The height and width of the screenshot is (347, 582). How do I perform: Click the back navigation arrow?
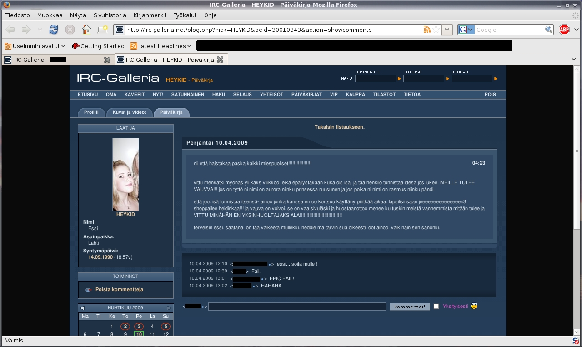[x=10, y=30]
